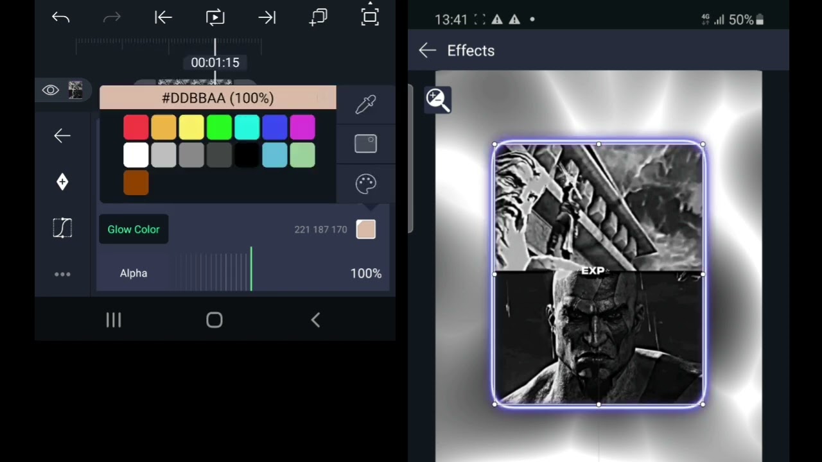Select the cyan color swatch
822x462 pixels.
[247, 128]
